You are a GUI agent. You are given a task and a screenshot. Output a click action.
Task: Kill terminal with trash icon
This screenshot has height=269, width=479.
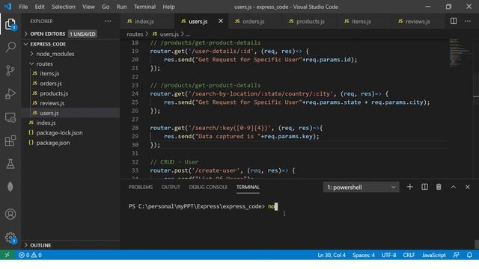pyautogui.click(x=439, y=187)
